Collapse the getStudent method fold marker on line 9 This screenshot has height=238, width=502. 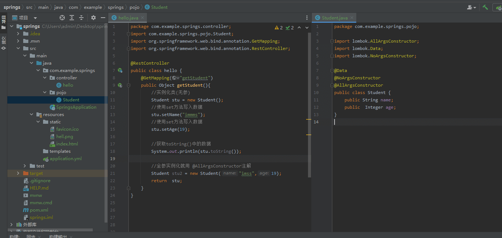(x=128, y=85)
